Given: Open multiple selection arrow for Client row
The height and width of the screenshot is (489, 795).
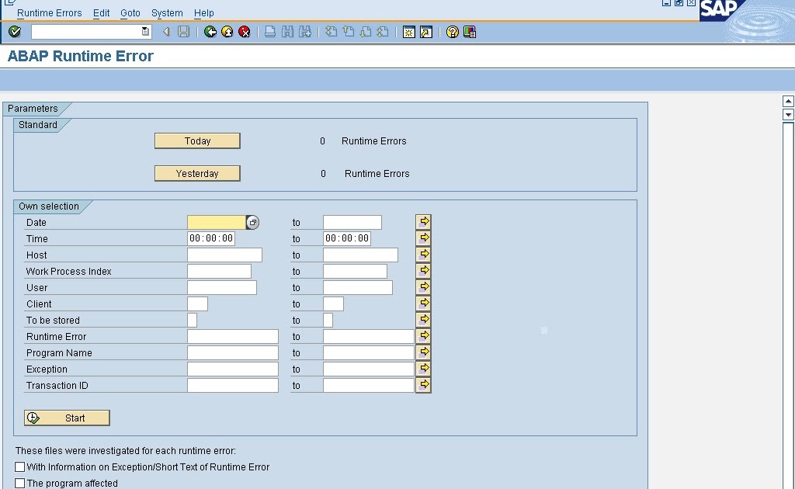Looking at the screenshot, I should [x=423, y=303].
